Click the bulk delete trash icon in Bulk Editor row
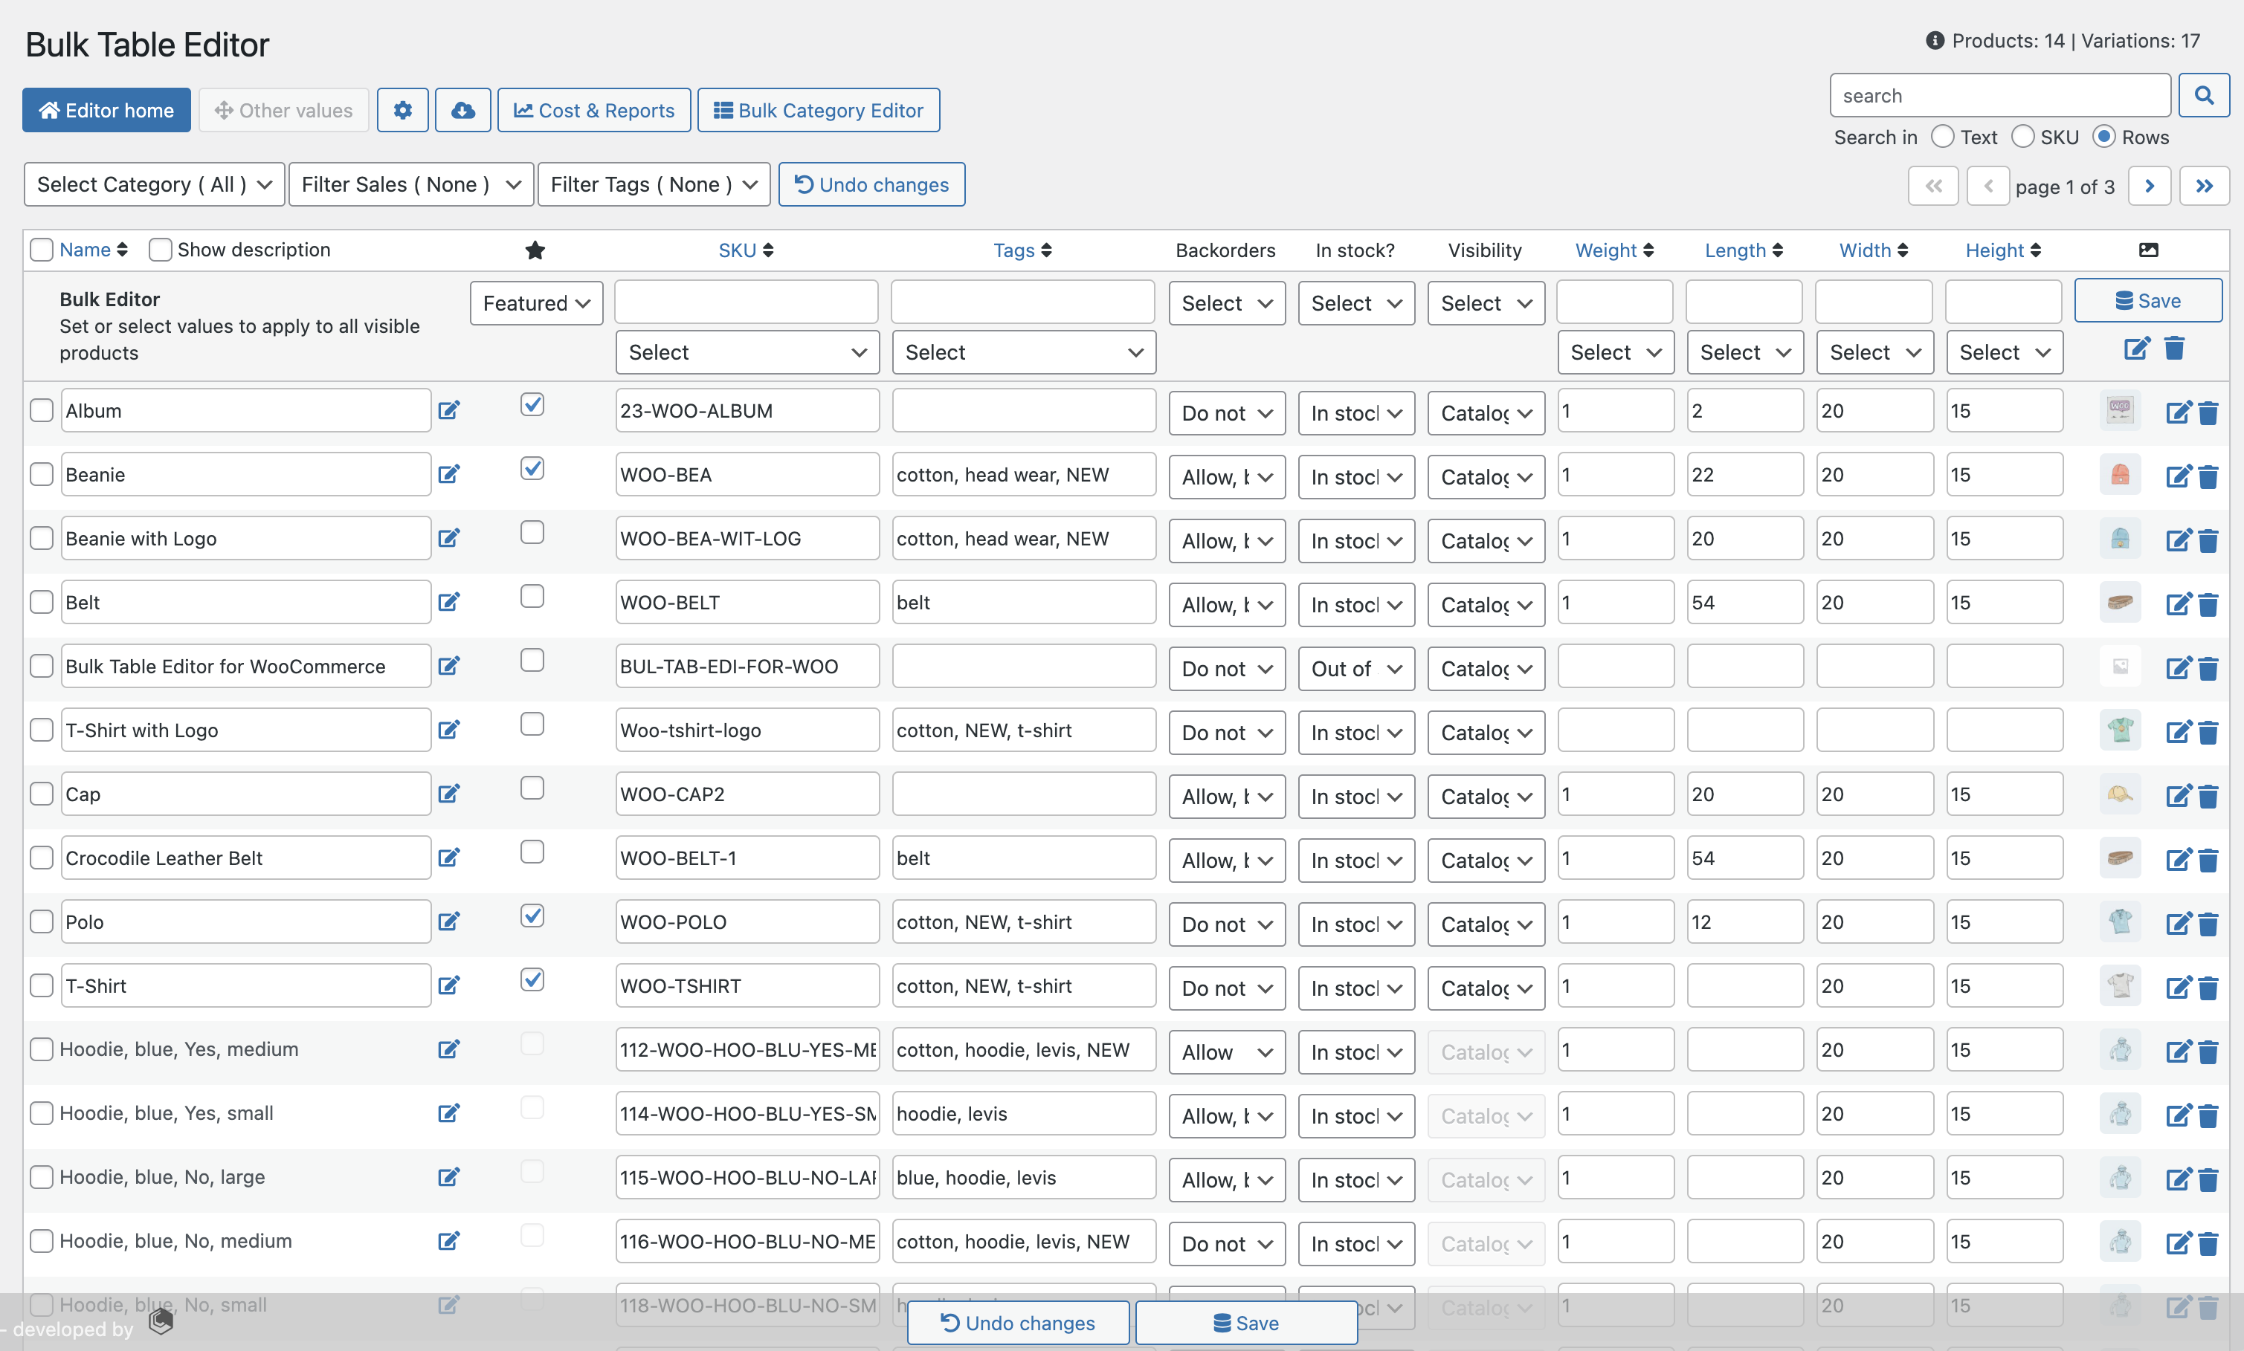Image resolution: width=2244 pixels, height=1351 pixels. [2176, 348]
